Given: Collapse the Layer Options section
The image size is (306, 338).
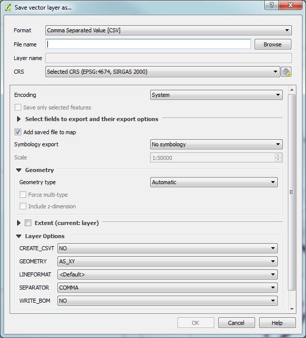Looking at the screenshot, I should [x=19, y=236].
